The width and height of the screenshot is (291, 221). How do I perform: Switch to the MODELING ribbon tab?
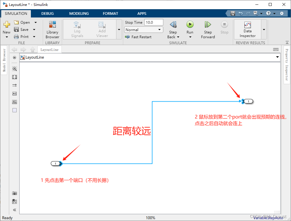pos(79,13)
